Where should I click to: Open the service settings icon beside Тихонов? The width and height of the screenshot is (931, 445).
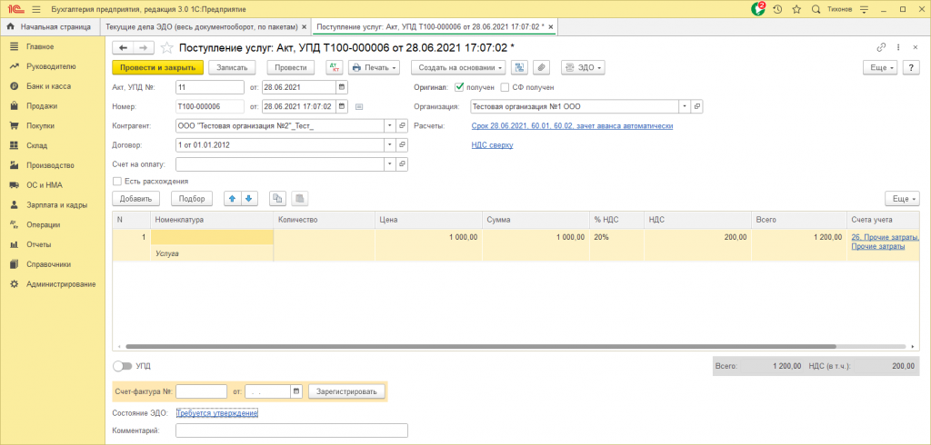pos(865,9)
